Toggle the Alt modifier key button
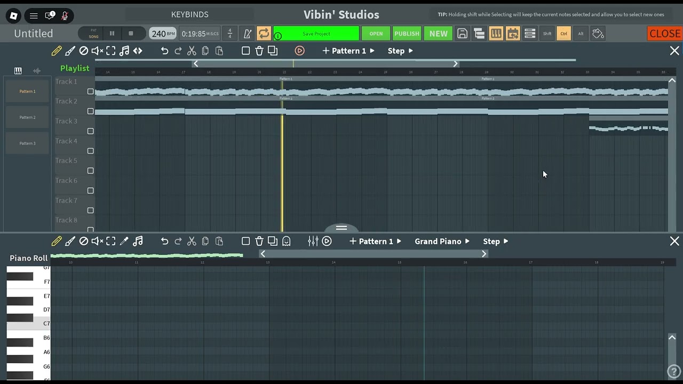683x384 pixels. pyautogui.click(x=581, y=34)
